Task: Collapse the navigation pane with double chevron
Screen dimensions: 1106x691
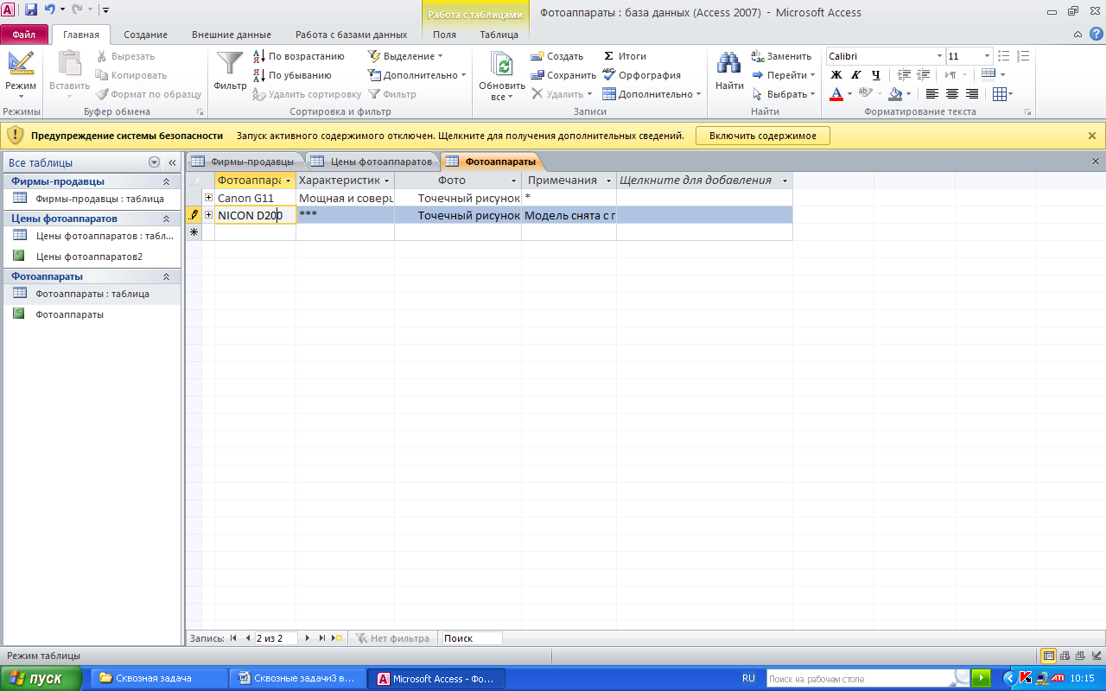Action: click(x=172, y=162)
